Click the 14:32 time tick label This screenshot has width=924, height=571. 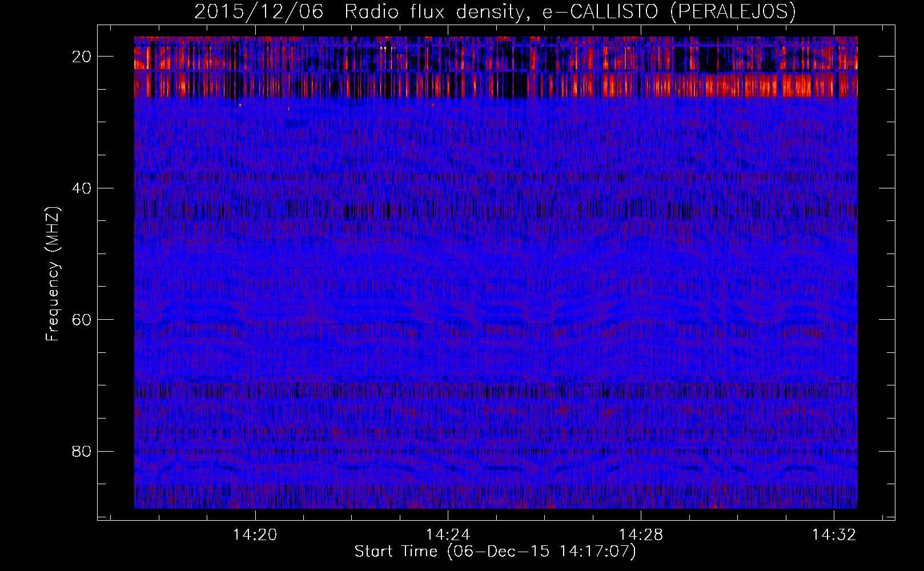[834, 534]
